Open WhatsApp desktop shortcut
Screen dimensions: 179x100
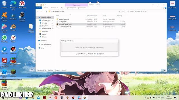[4, 39]
